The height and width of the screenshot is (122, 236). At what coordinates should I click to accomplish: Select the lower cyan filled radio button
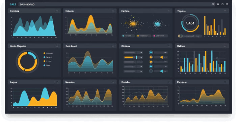pyautogui.click(x=151, y=66)
